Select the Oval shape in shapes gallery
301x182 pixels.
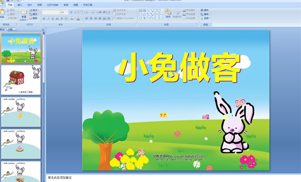159,11
